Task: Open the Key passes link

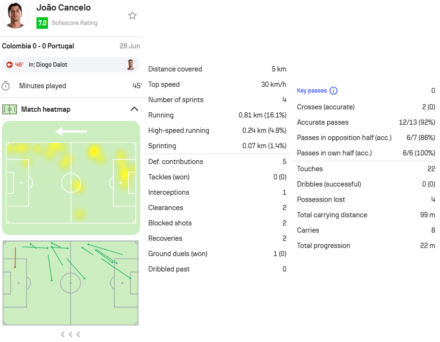Action: pos(312,91)
